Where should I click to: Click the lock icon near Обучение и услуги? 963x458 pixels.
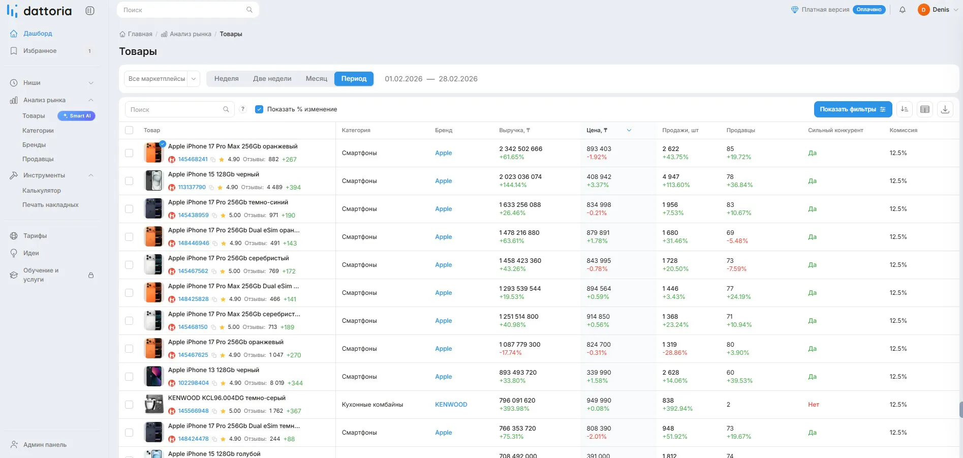coord(91,275)
